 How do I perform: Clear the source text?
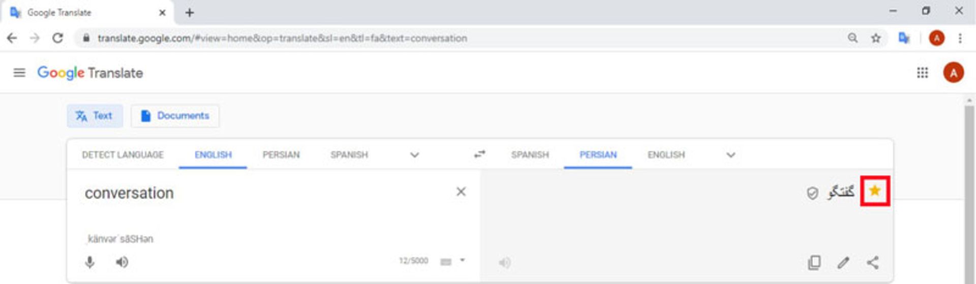click(x=461, y=192)
